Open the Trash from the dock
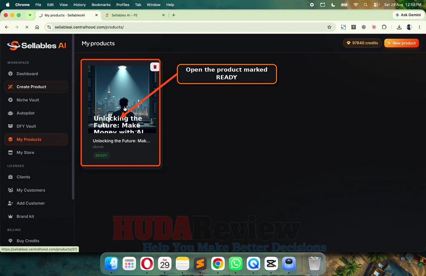This screenshot has height=276, width=426. [315, 263]
